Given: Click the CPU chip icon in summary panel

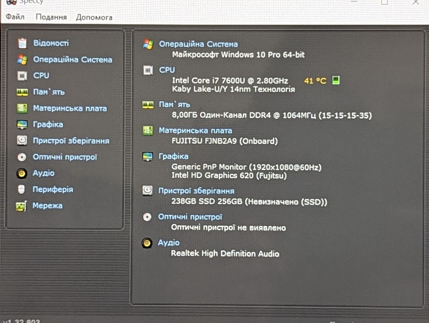Looking at the screenshot, I should 148,70.
